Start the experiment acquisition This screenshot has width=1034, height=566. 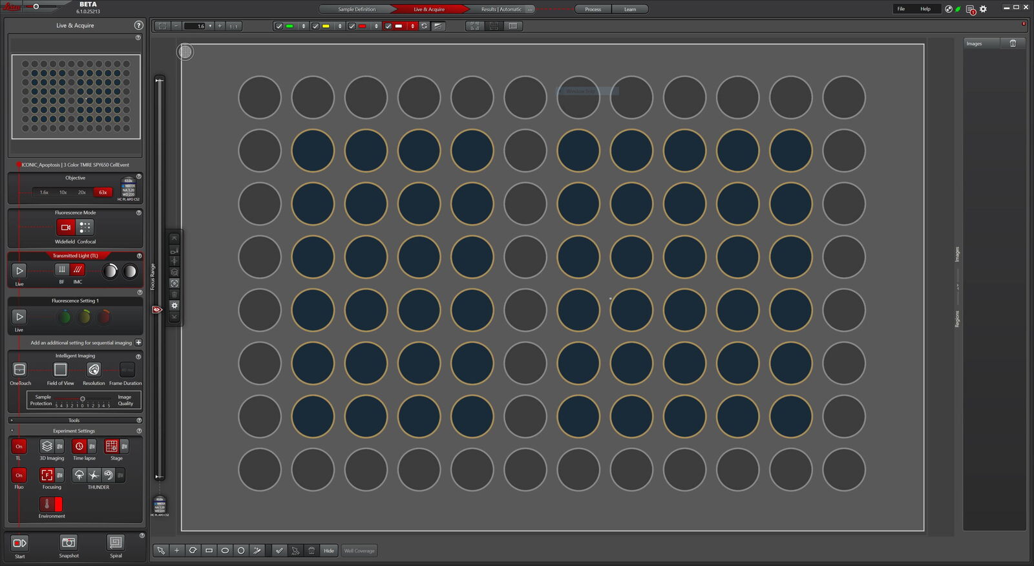point(19,543)
